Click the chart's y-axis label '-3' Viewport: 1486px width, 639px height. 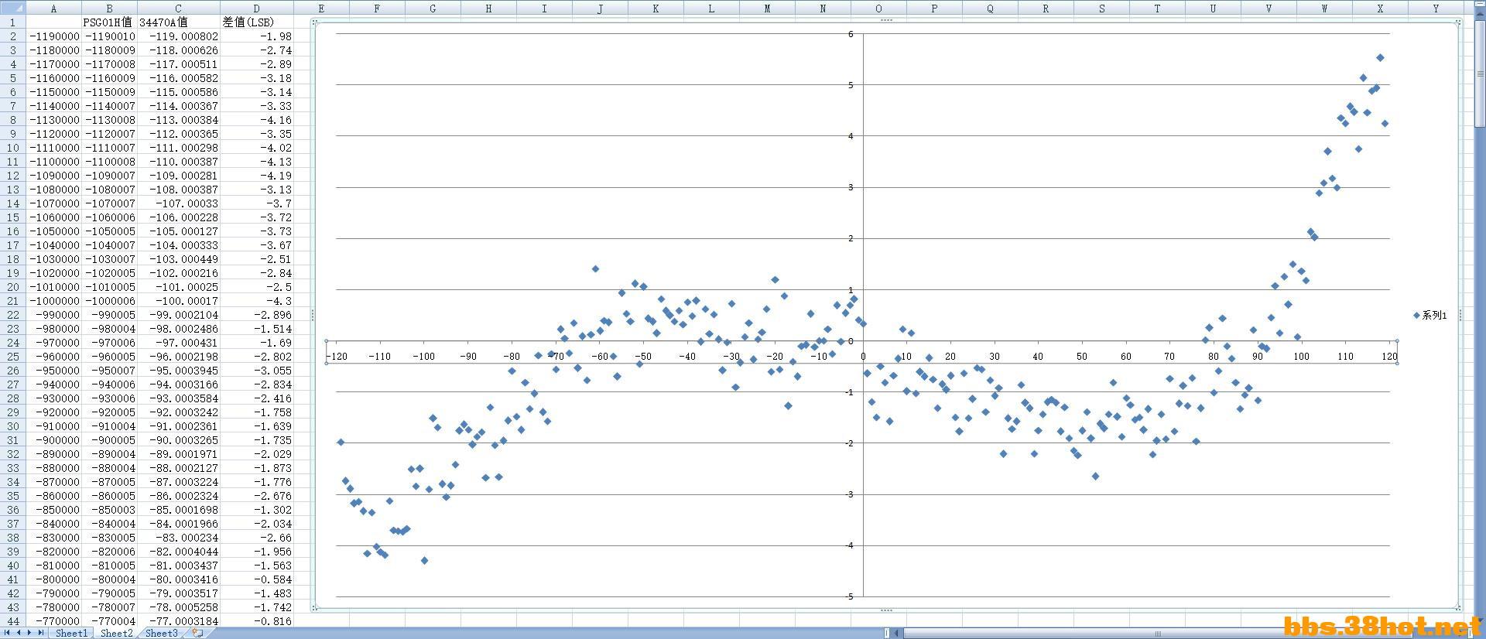849,494
